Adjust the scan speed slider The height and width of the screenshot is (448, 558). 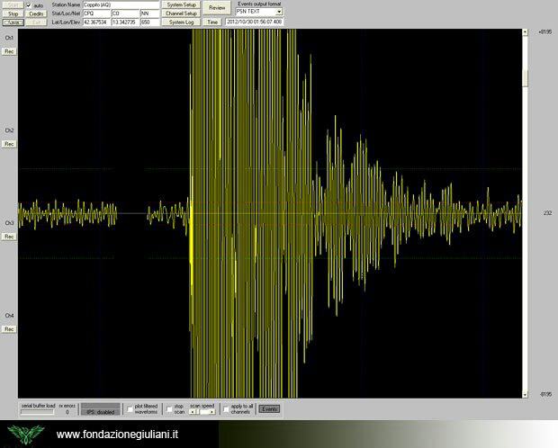pyautogui.click(x=202, y=412)
